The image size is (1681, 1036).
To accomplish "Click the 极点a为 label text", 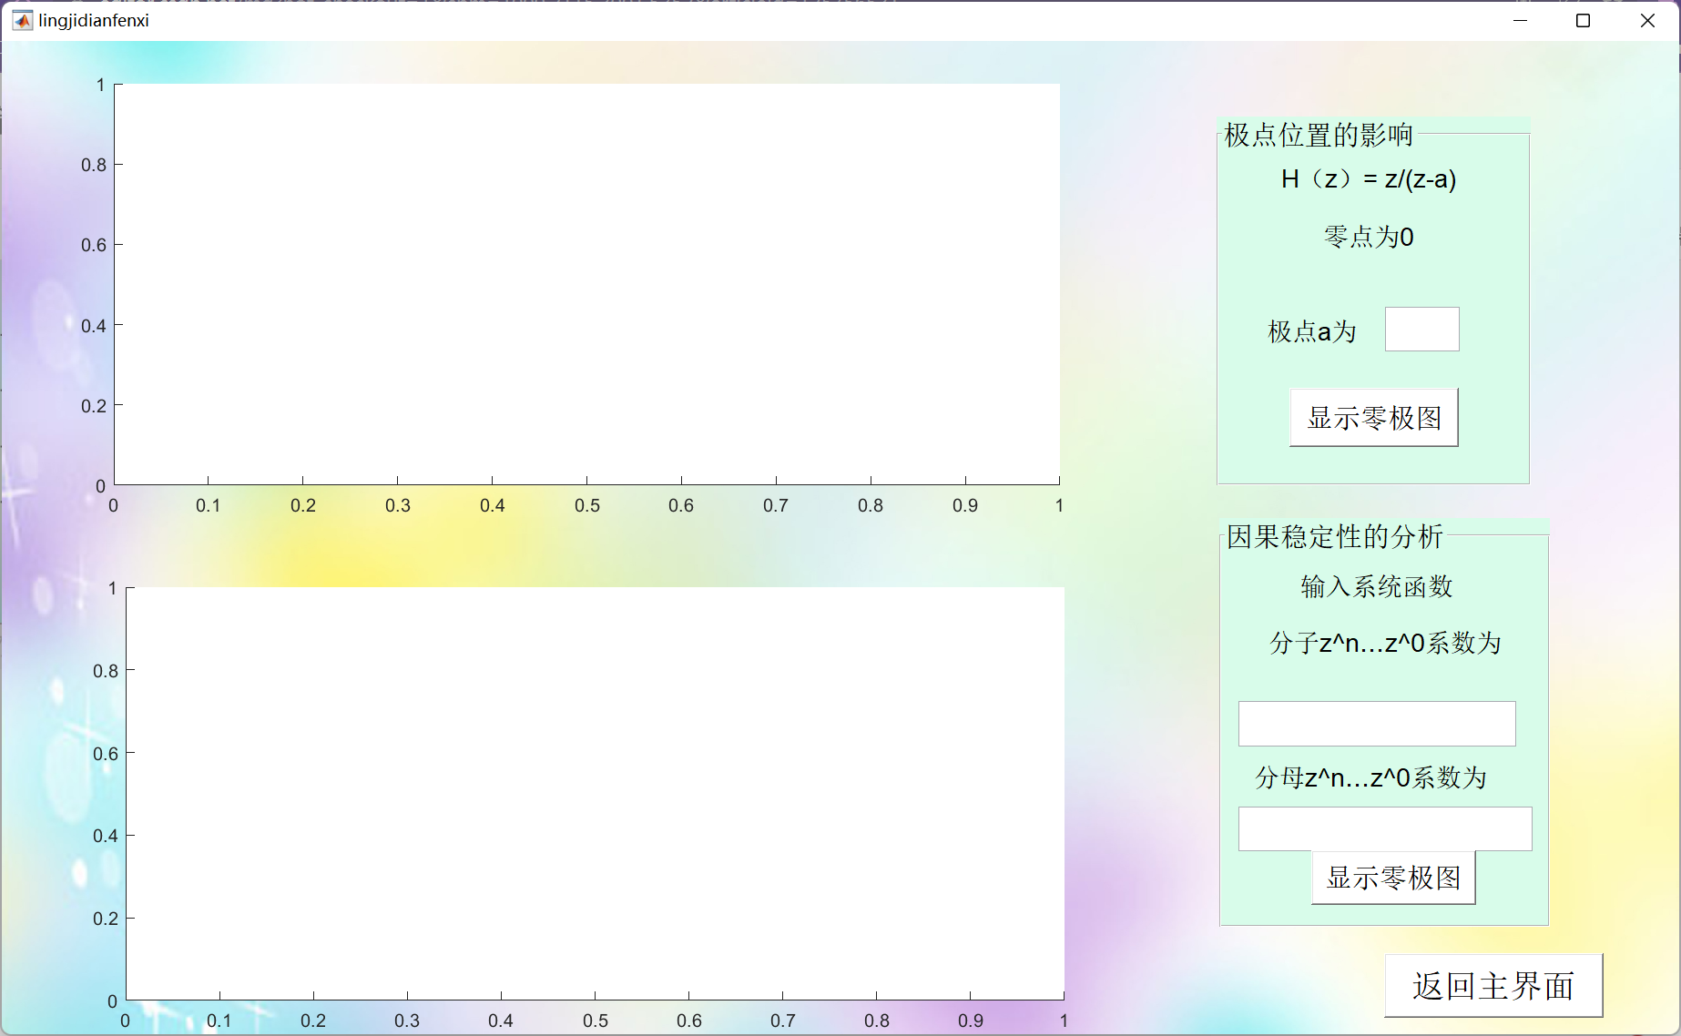I will (1311, 331).
